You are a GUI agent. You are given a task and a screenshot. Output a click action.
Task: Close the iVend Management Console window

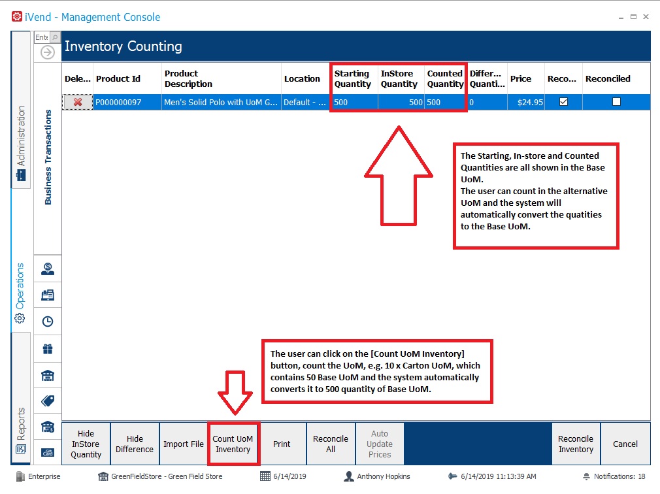[646, 17]
